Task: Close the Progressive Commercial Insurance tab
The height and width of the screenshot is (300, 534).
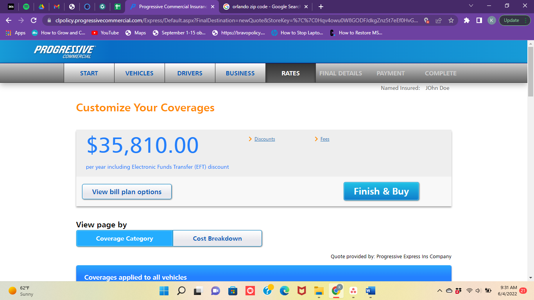Action: 212,7
